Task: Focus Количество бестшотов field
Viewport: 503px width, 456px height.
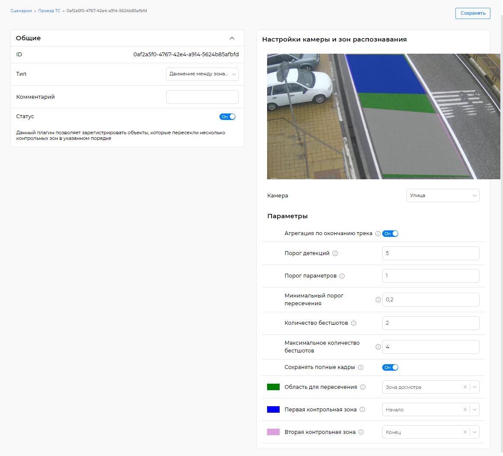Action: [x=431, y=323]
